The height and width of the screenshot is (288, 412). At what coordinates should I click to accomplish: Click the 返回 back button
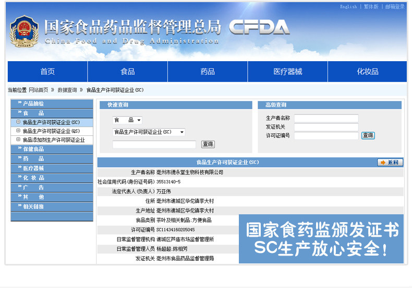coord(390,163)
